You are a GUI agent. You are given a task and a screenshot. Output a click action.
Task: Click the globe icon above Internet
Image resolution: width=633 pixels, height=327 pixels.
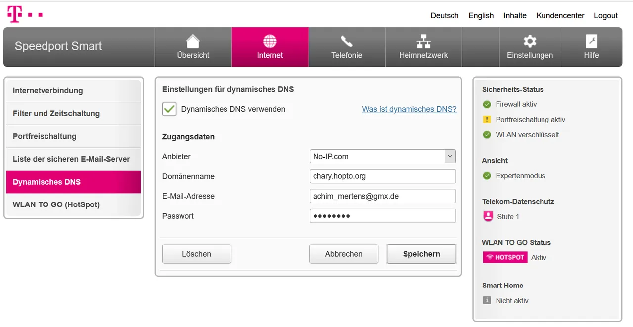click(270, 41)
